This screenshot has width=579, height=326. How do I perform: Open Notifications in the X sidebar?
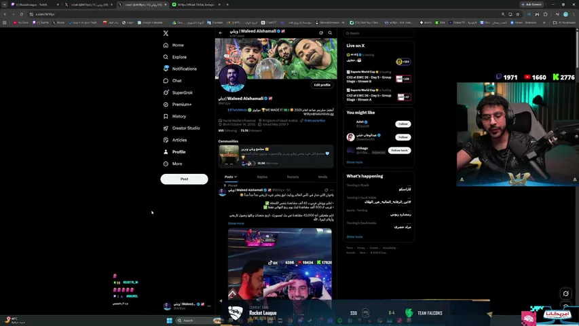click(x=180, y=69)
